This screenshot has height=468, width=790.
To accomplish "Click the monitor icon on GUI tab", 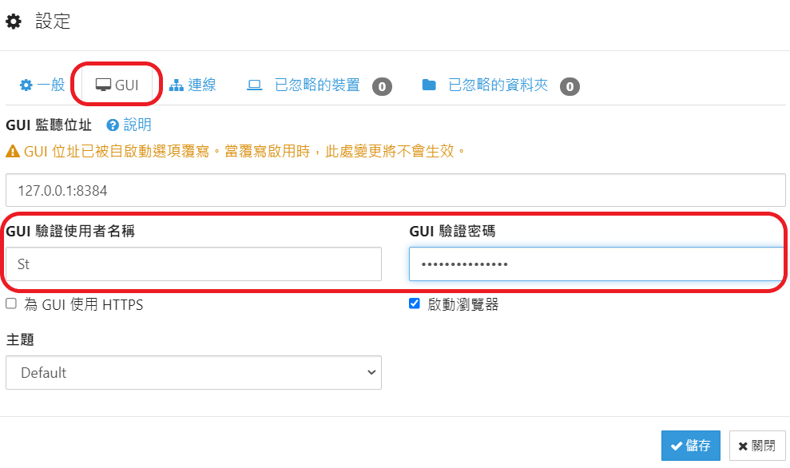I will [x=103, y=85].
